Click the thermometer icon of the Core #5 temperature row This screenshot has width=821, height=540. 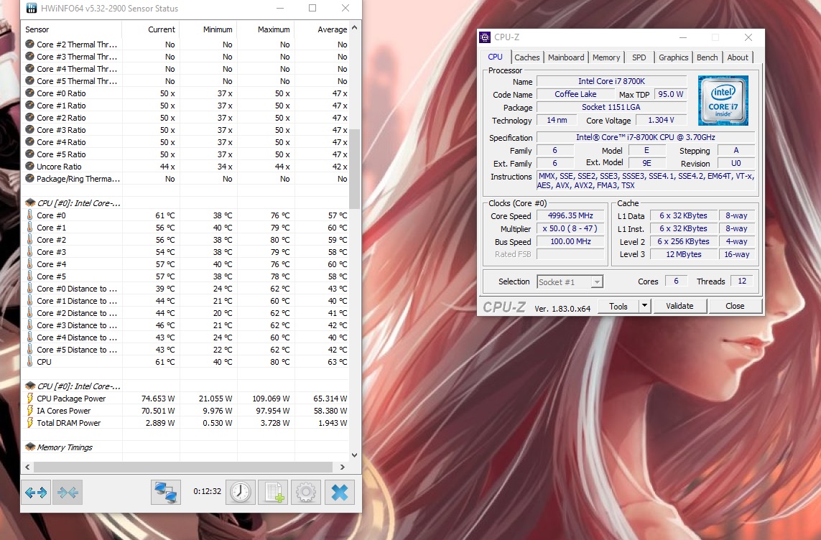click(x=30, y=276)
